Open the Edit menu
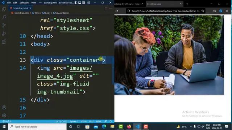Viewport: 232px width, 130px height. pos(15,3)
